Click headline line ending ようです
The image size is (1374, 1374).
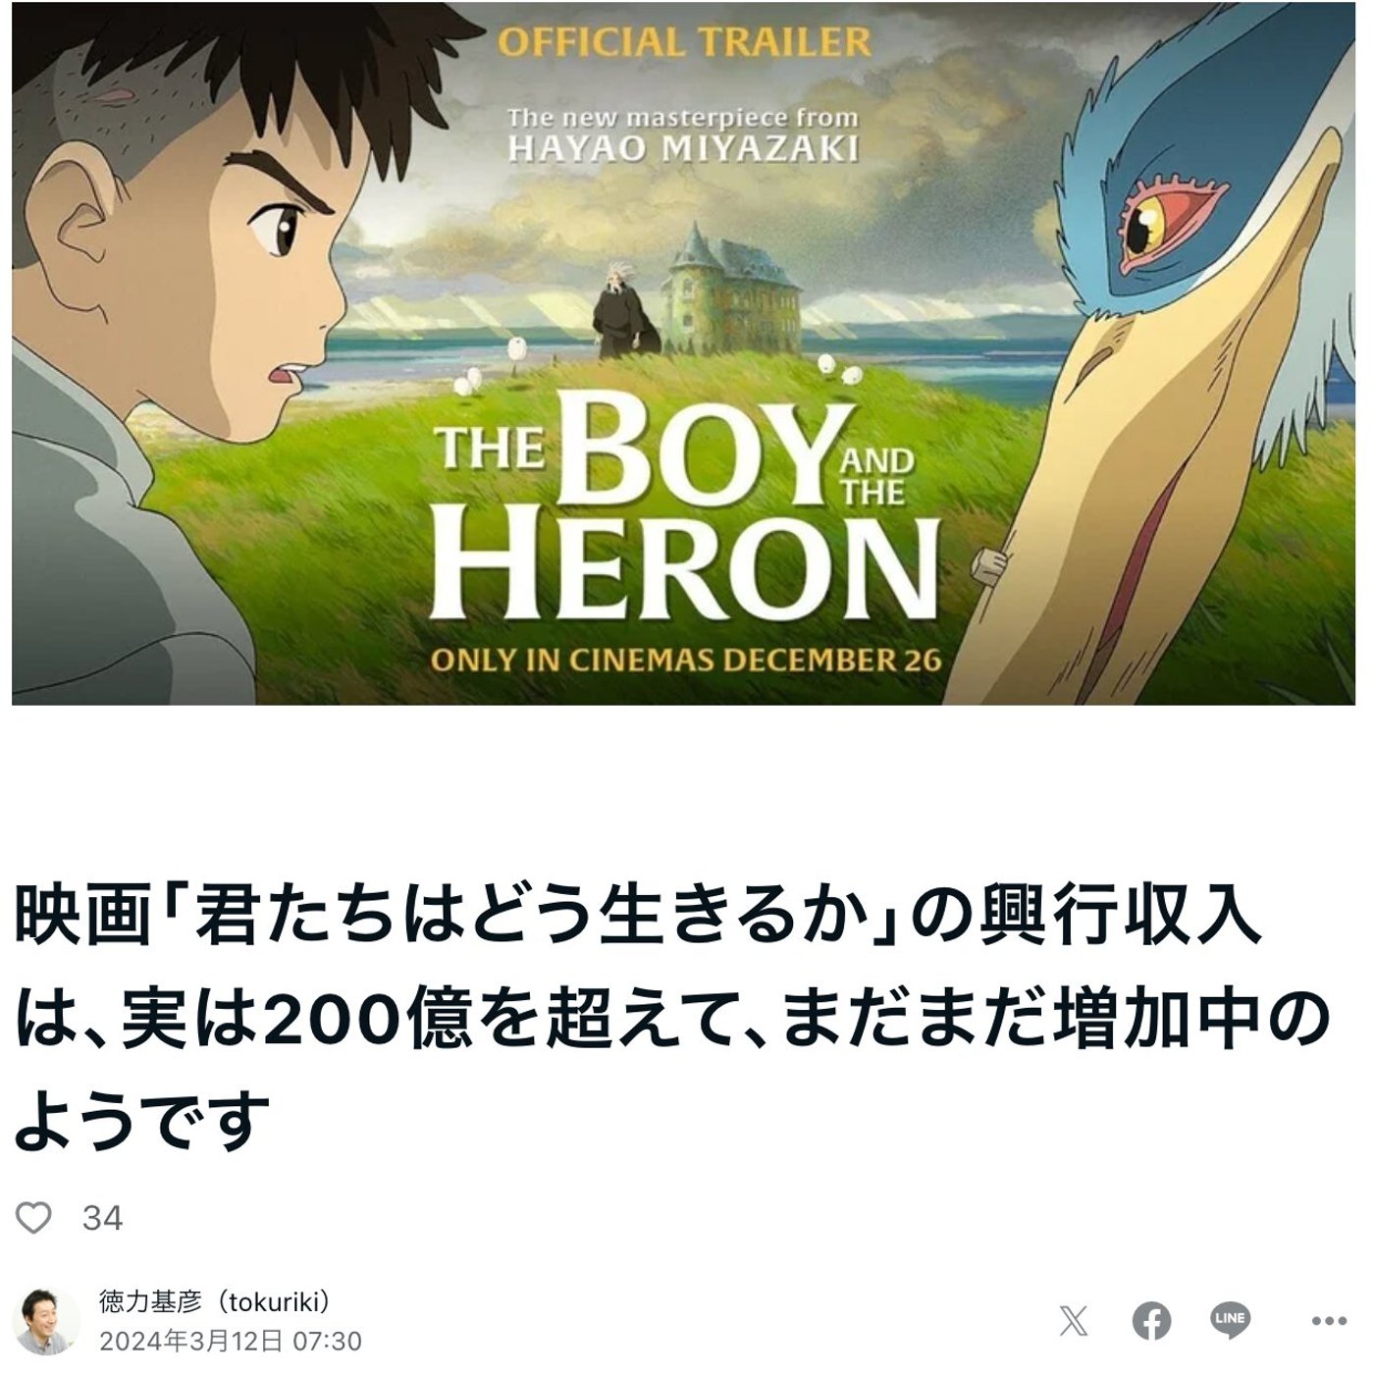[142, 1121]
